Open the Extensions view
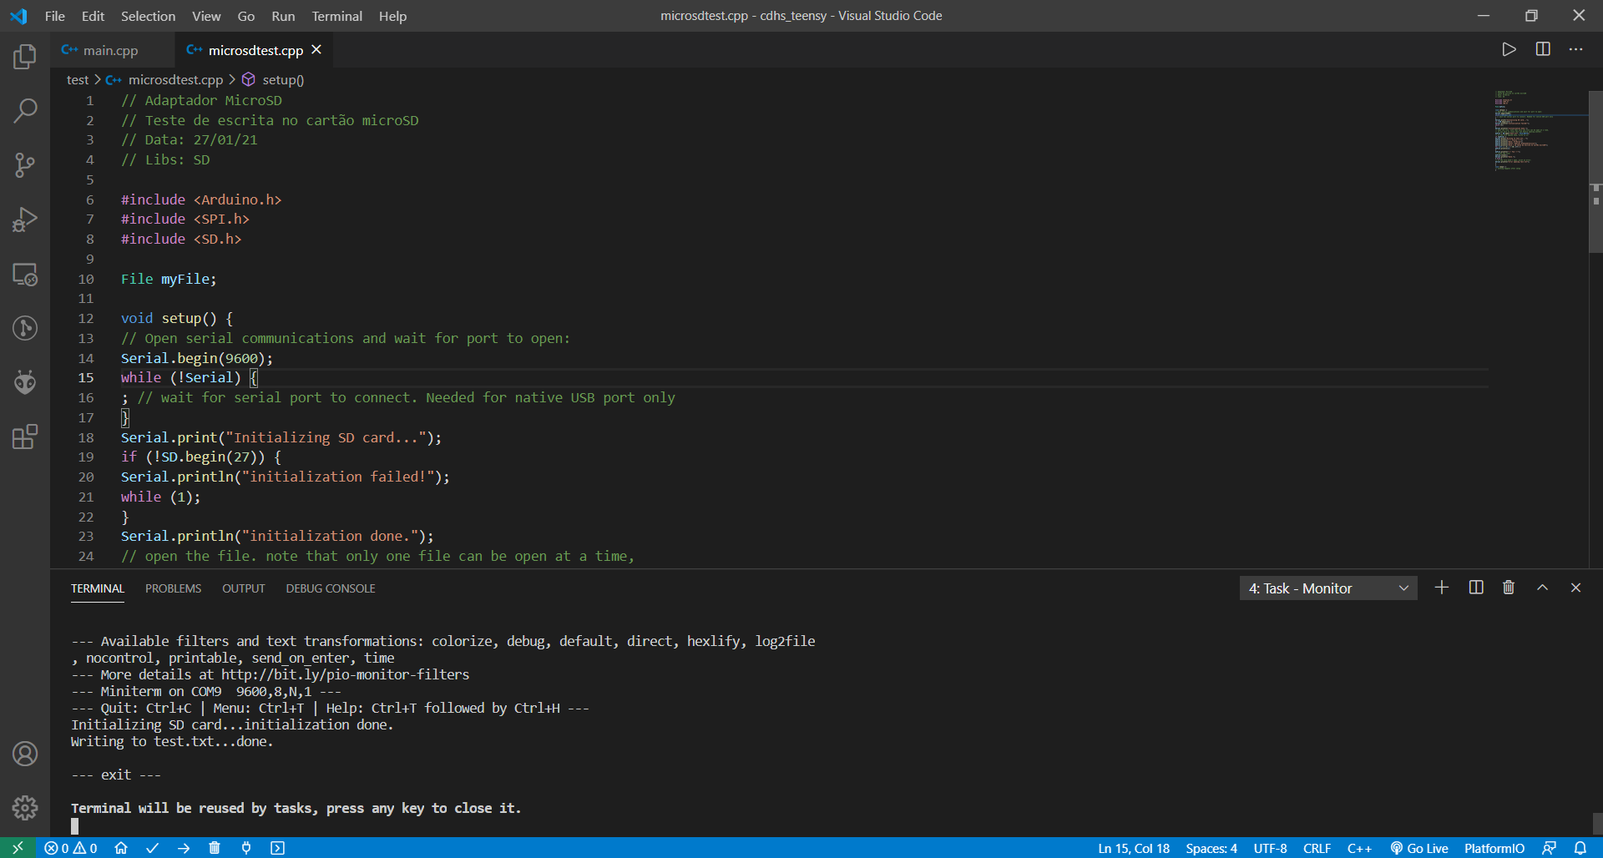 click(25, 437)
